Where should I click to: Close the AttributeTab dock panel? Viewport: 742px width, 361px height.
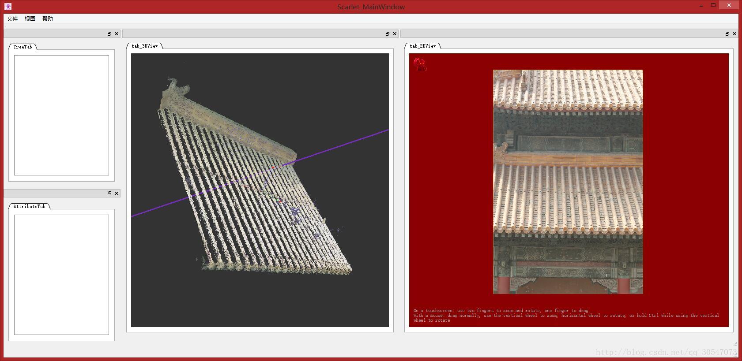117,194
